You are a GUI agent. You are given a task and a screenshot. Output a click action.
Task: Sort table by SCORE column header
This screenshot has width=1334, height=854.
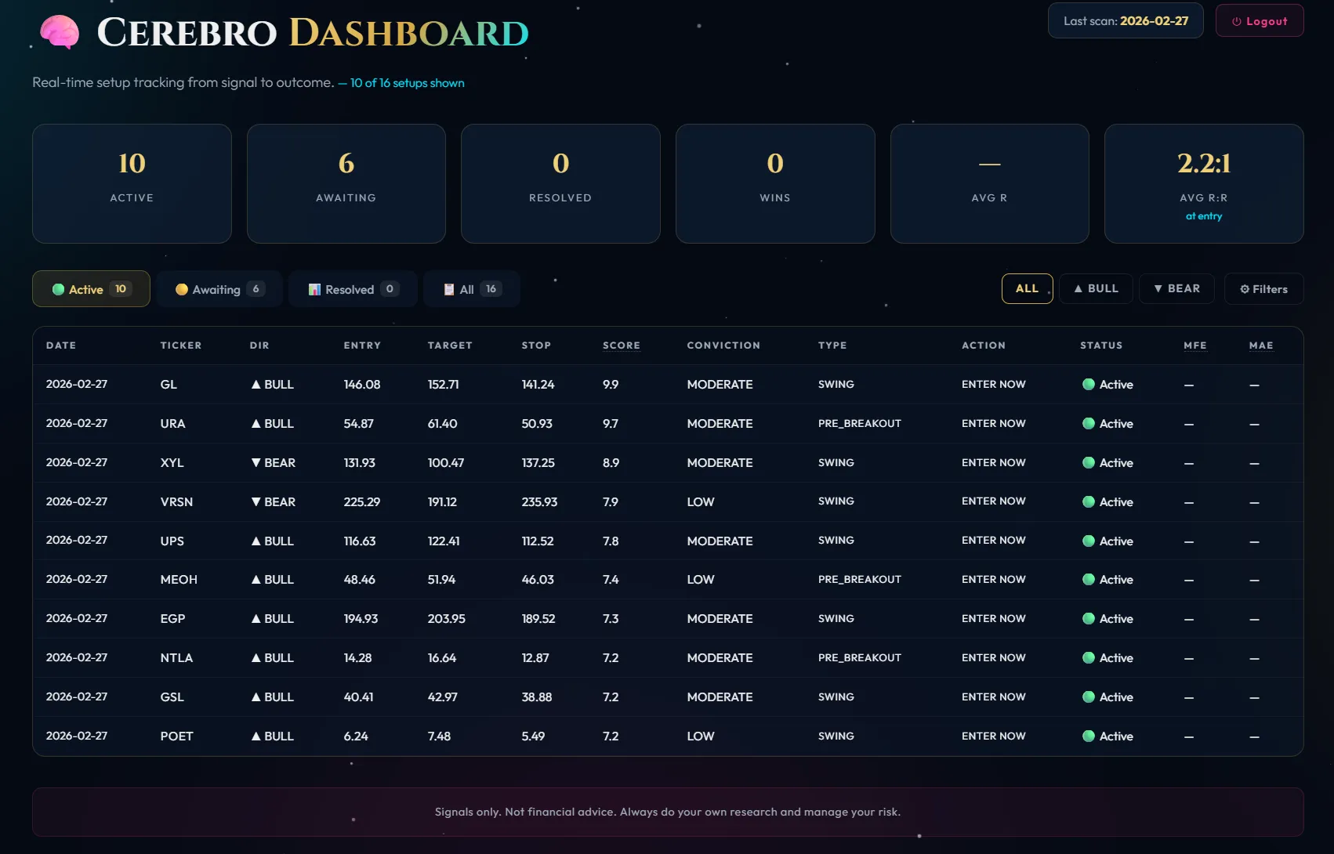(x=622, y=346)
